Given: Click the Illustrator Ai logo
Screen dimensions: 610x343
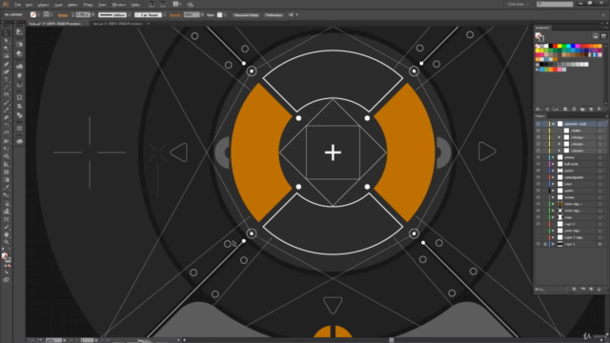Looking at the screenshot, I should [6, 4].
